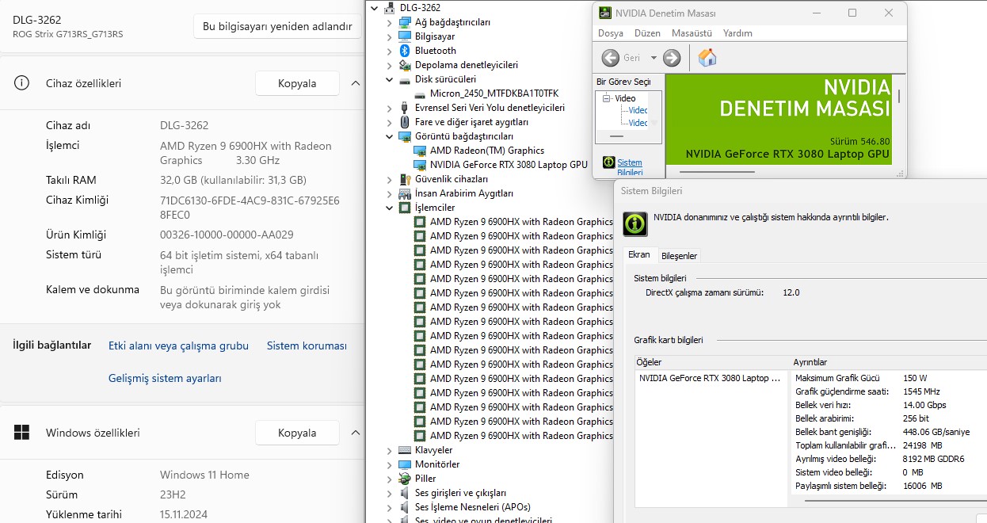Click the AMD Radeon(TM) Graphics adapter icon
This screenshot has height=523, width=987.
[420, 151]
